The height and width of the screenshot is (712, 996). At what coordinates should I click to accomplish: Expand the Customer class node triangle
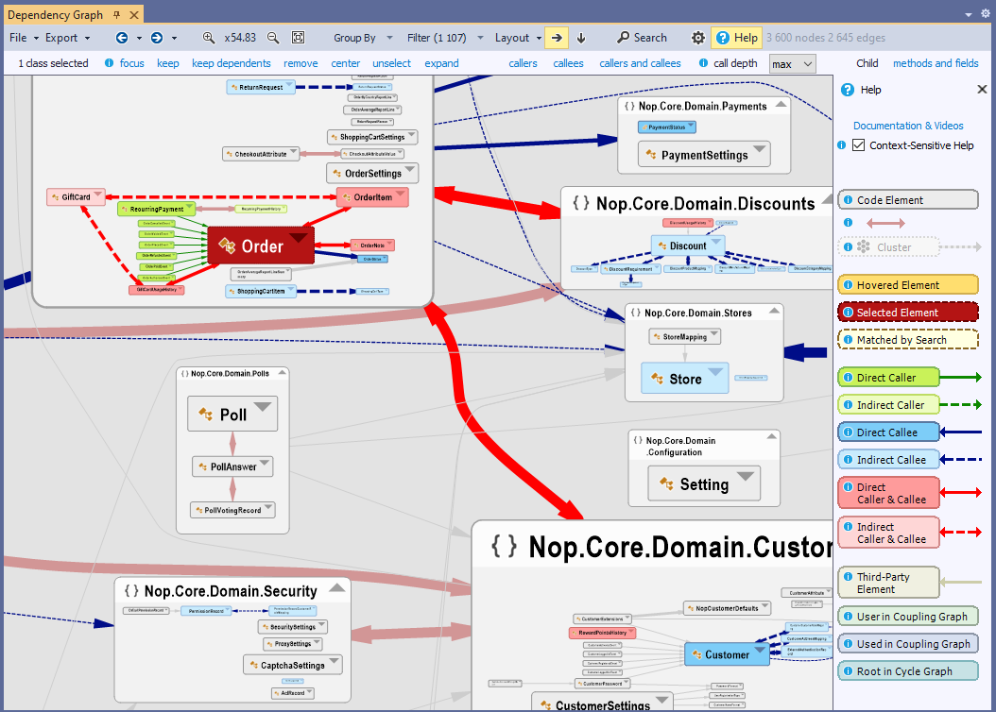tap(760, 649)
